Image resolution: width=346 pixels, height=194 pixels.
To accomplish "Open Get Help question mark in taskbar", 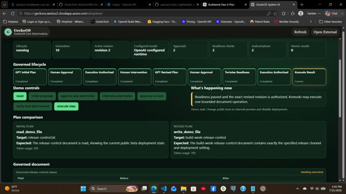I will (243, 189).
